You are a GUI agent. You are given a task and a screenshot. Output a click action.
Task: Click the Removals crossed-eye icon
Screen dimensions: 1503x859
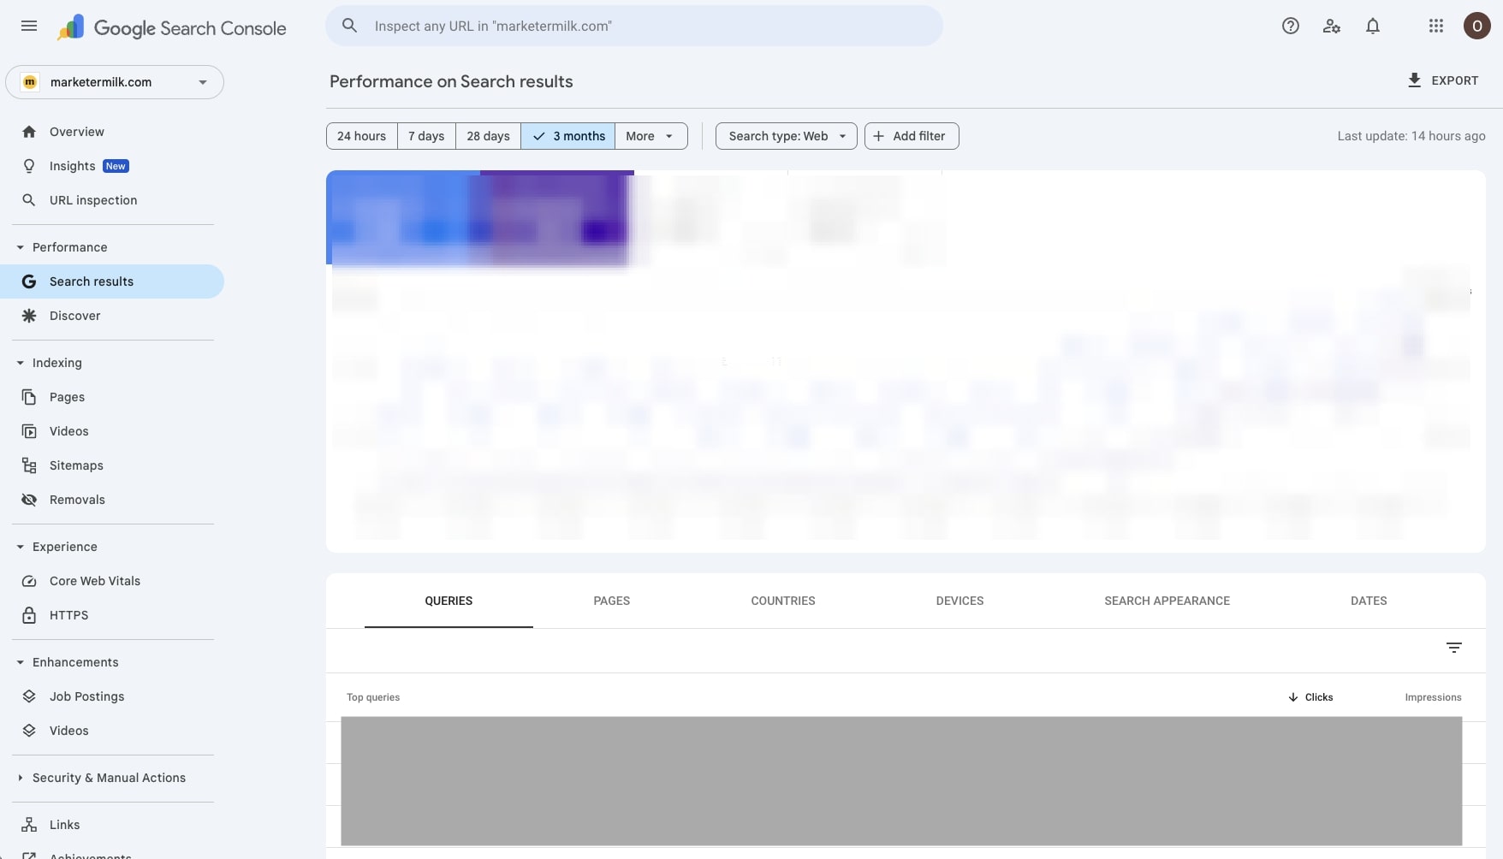click(x=29, y=500)
